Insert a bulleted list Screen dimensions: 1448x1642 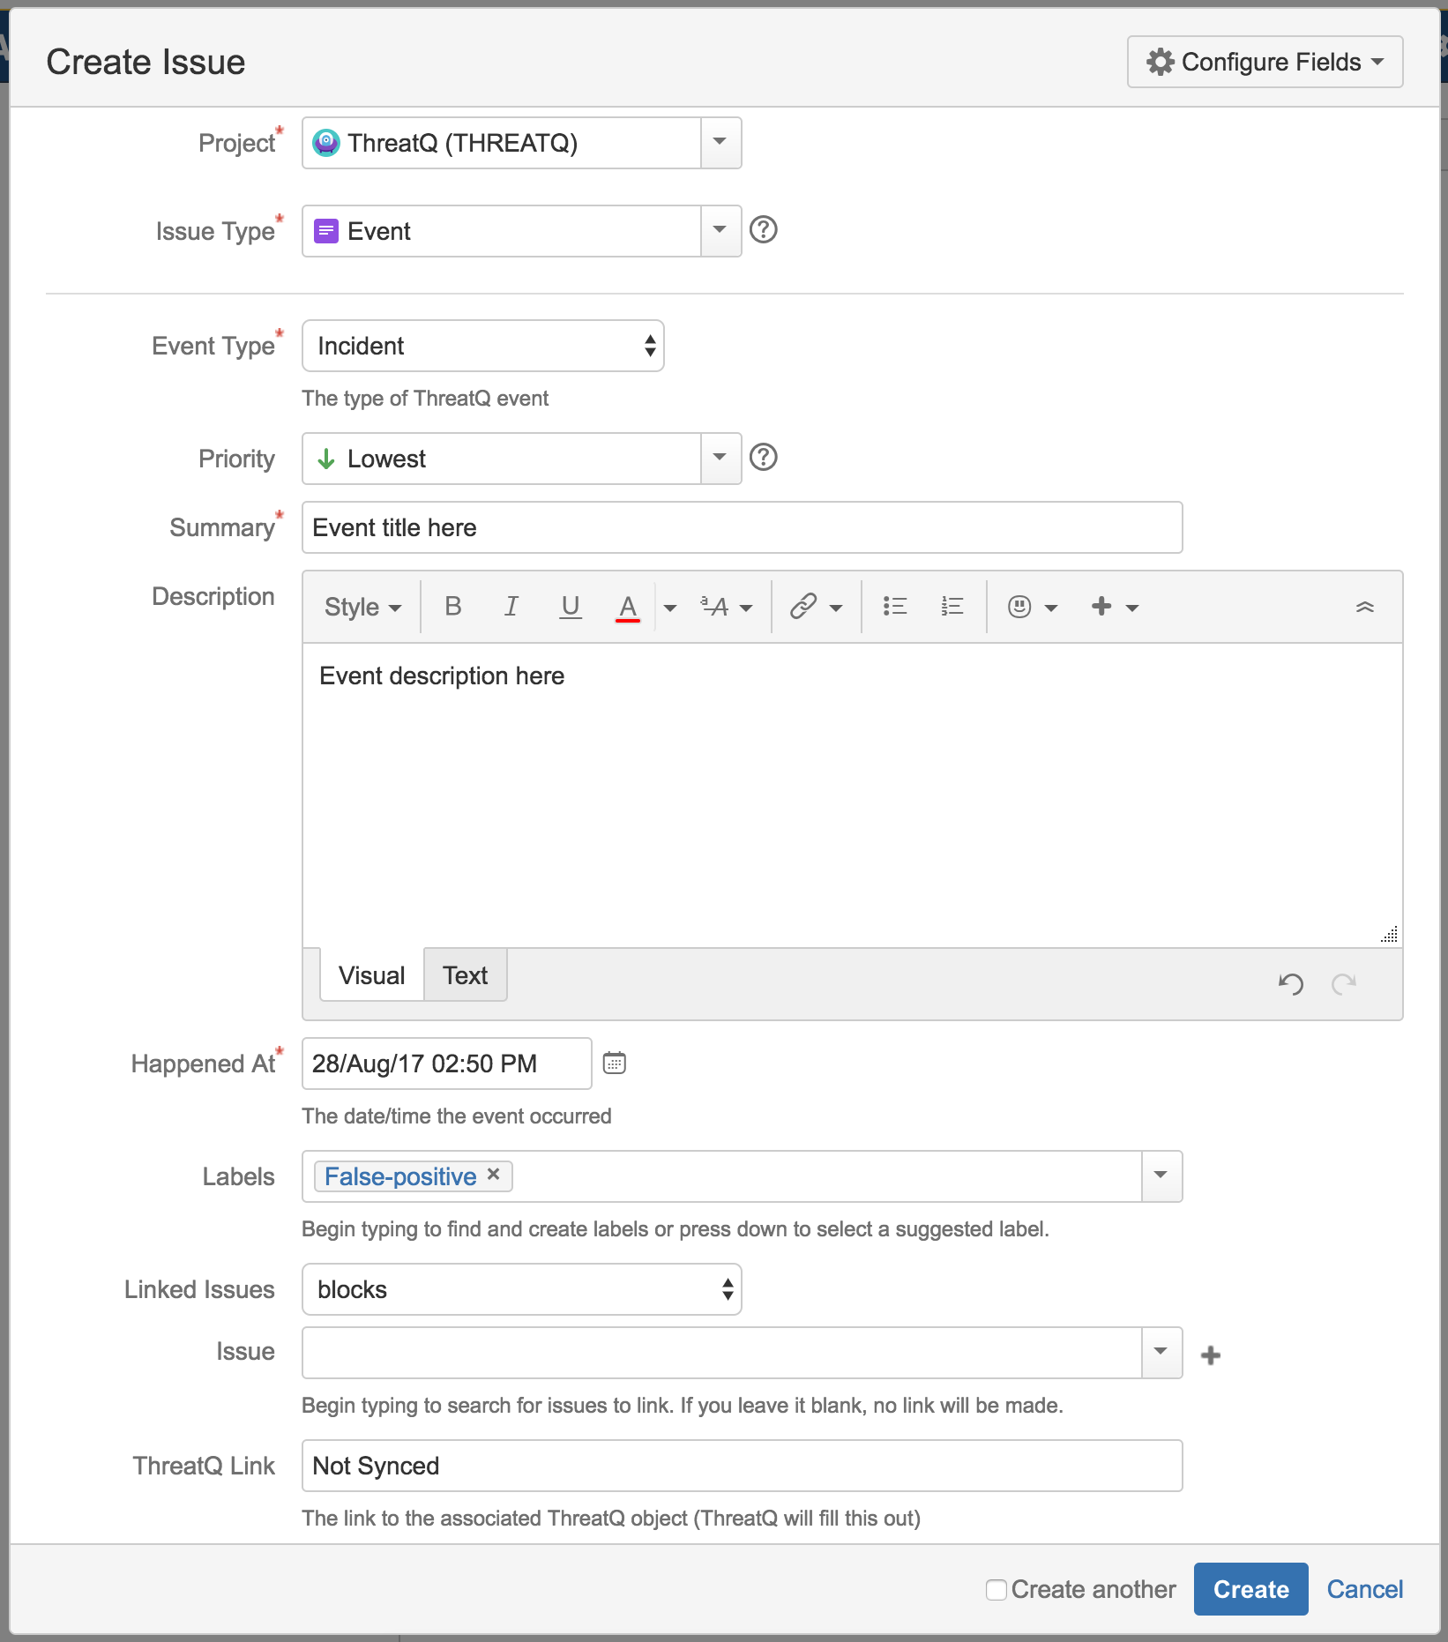895,607
